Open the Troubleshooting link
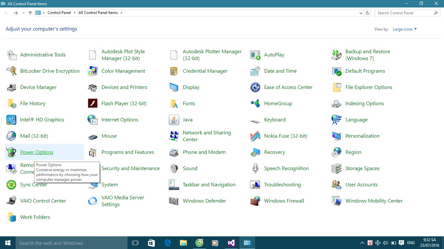 282,185
